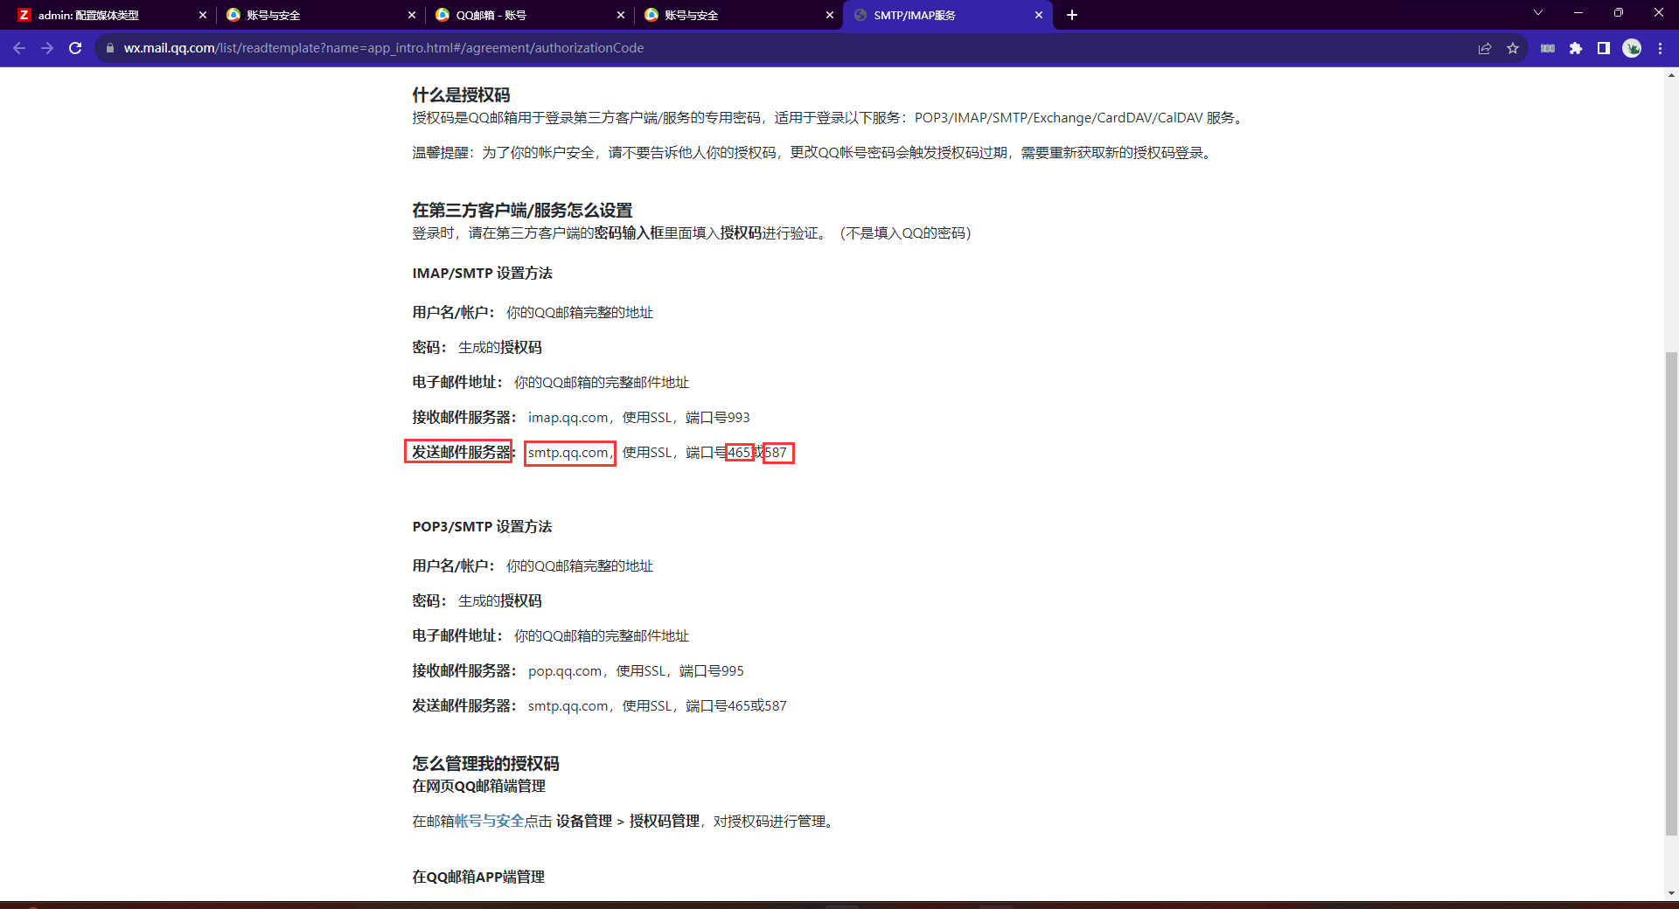Restore down the browser window
The width and height of the screenshot is (1679, 909).
click(x=1619, y=12)
